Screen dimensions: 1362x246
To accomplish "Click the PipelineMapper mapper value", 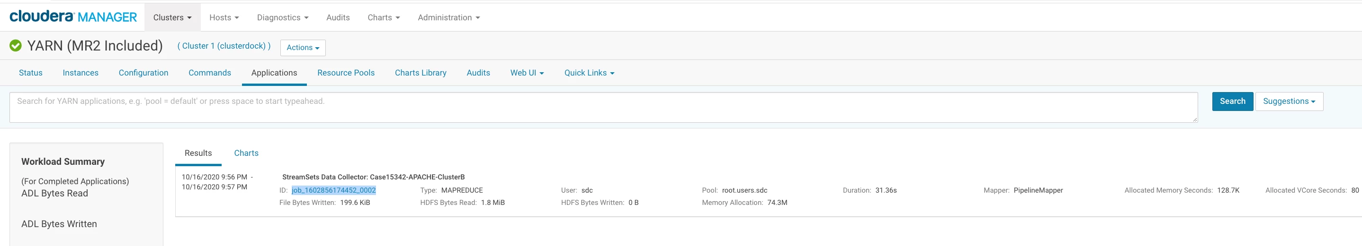I will (x=1039, y=190).
